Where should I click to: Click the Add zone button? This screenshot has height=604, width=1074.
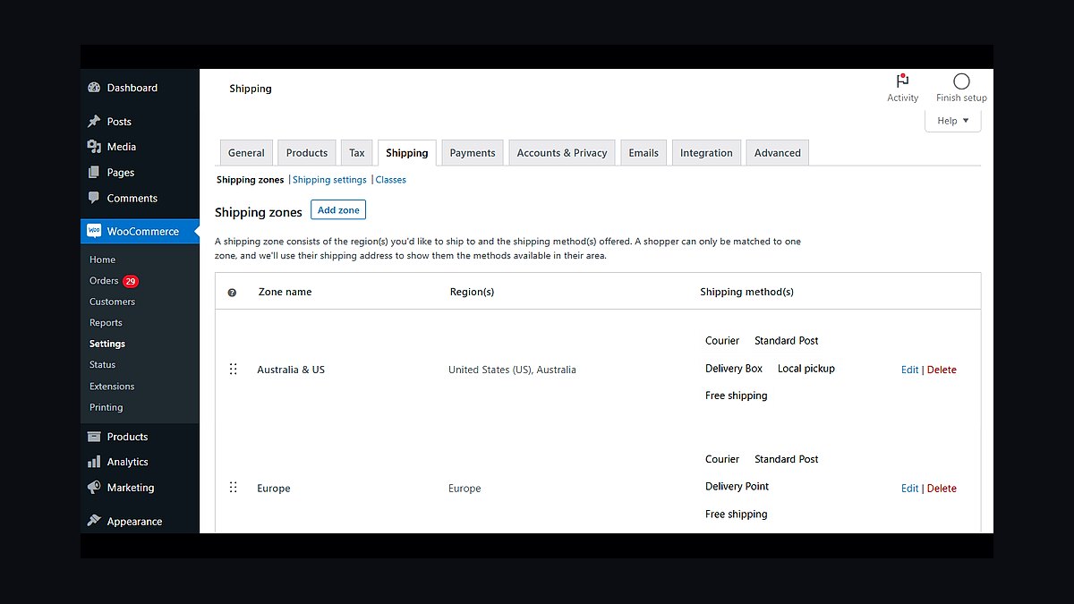click(x=338, y=210)
